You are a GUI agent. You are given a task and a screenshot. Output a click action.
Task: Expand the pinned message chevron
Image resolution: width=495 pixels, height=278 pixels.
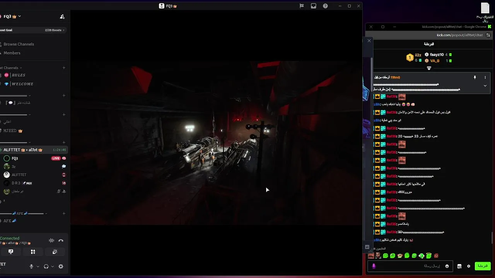[x=485, y=86]
